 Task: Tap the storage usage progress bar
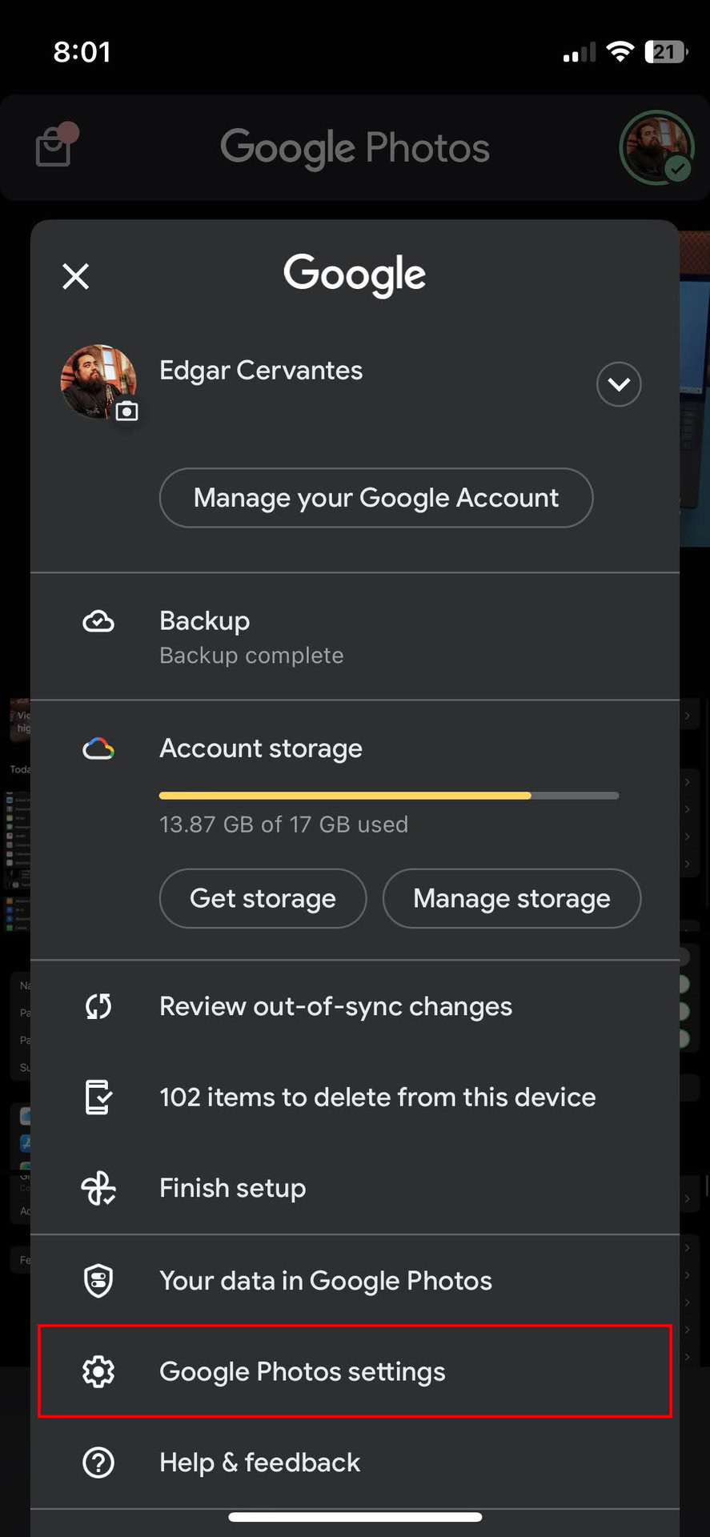point(389,796)
